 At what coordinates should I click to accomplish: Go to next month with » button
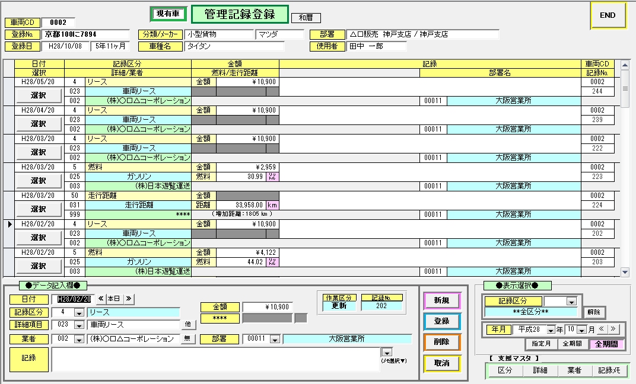(x=613, y=329)
